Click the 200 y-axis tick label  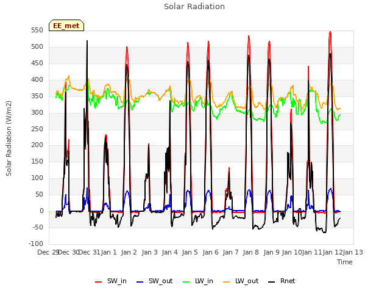point(37,145)
